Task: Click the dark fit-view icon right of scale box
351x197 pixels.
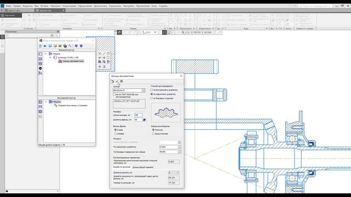Action: [165, 32]
